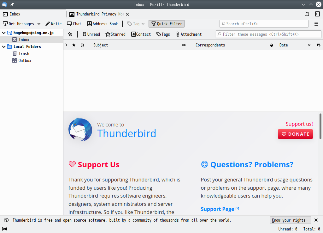
Task: Click the Filter these messages field
Action: coord(268,34)
